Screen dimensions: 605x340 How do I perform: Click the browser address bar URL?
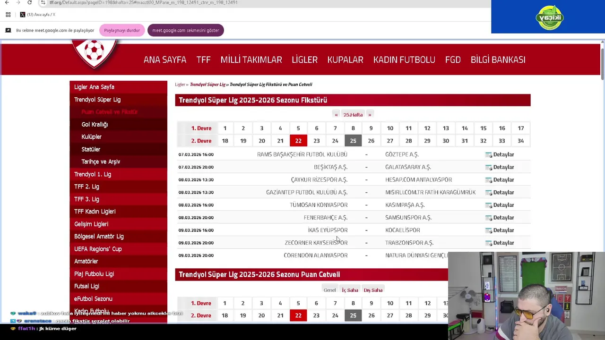point(143,2)
